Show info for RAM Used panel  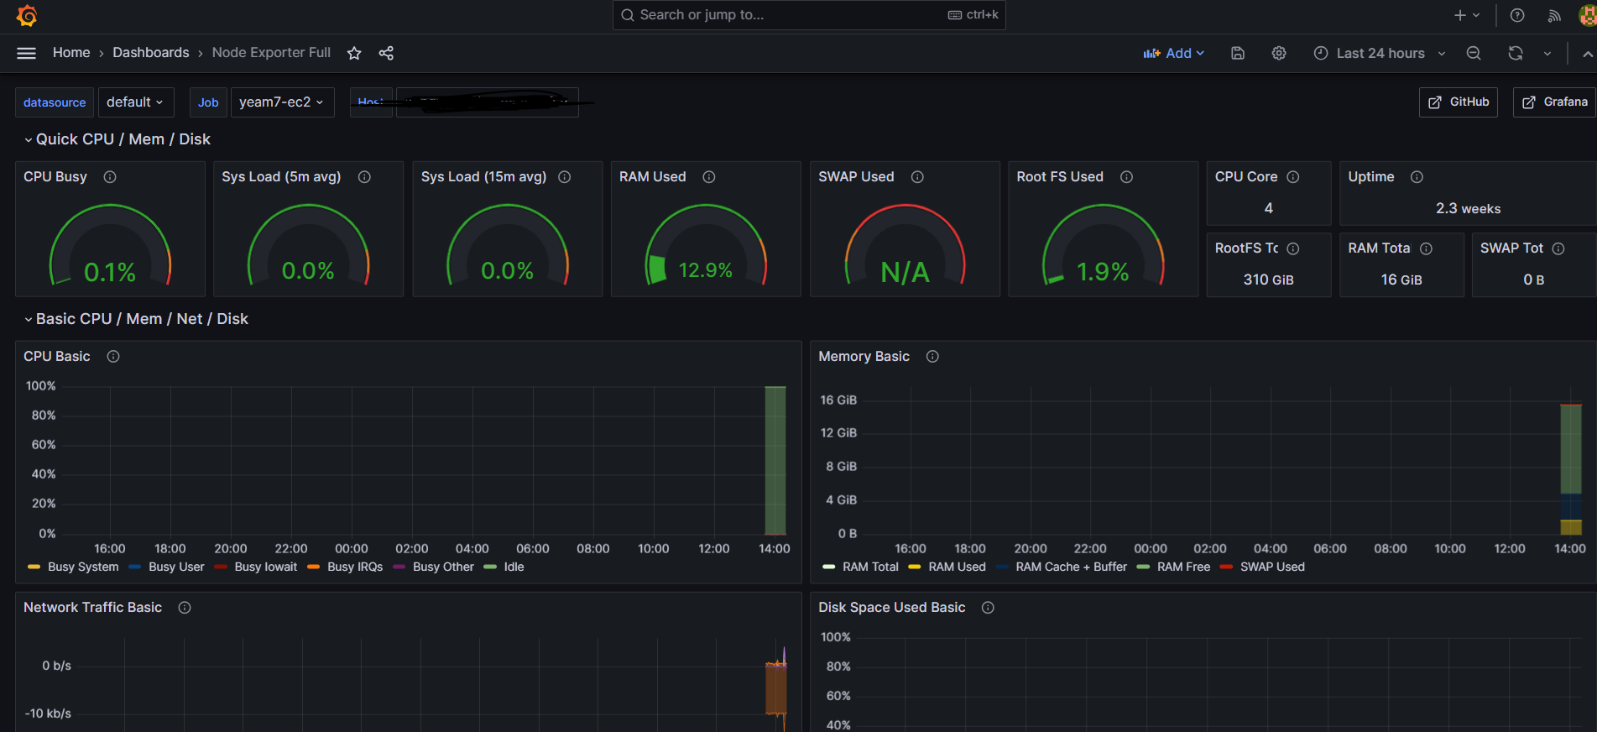[x=709, y=177]
